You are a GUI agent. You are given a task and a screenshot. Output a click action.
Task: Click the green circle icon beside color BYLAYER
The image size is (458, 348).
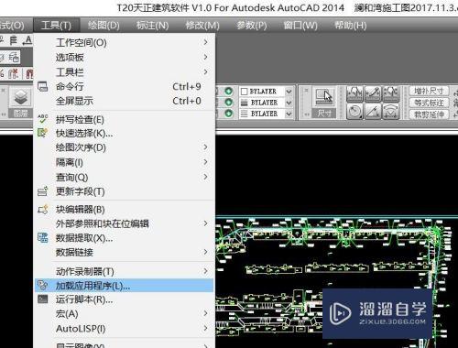point(228,91)
